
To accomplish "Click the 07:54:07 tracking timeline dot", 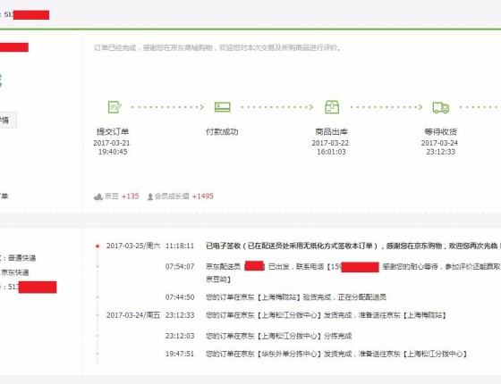I will pos(98,266).
